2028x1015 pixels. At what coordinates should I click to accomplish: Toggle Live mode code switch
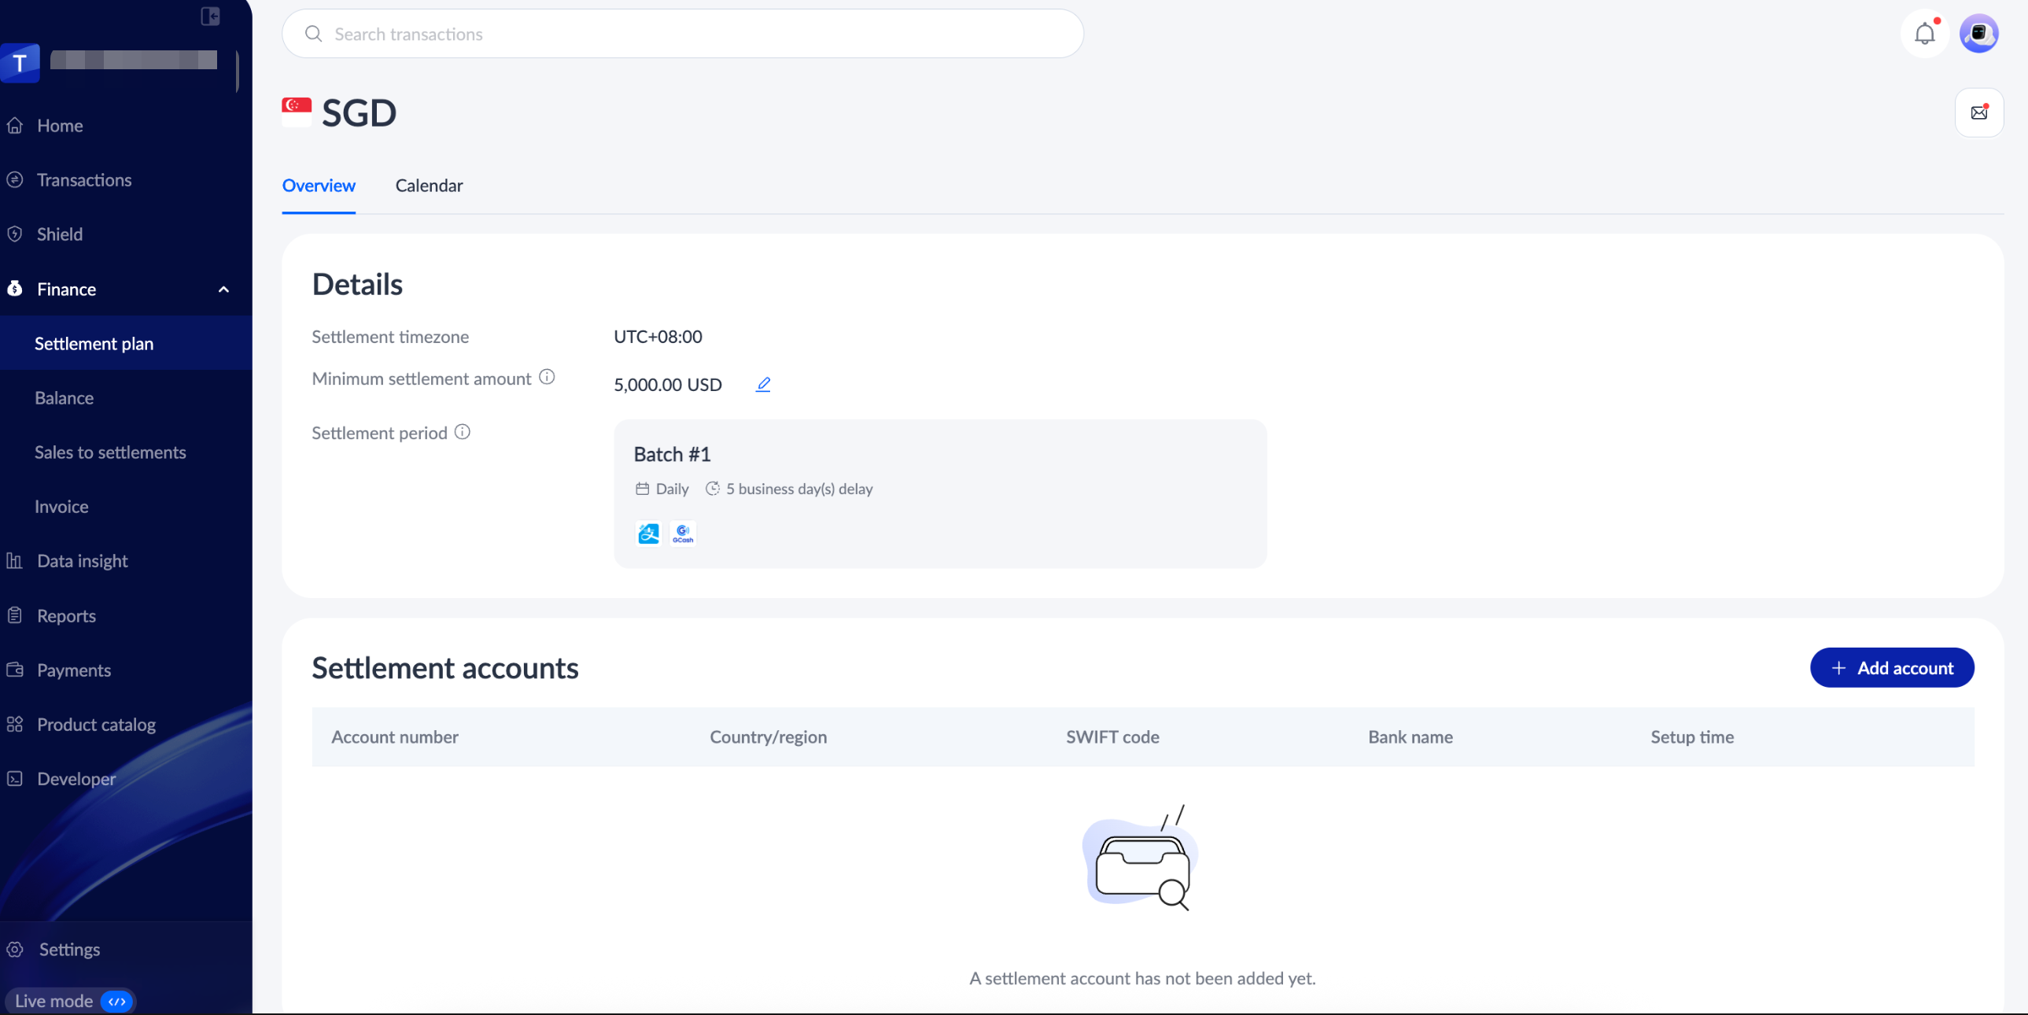click(x=117, y=1001)
